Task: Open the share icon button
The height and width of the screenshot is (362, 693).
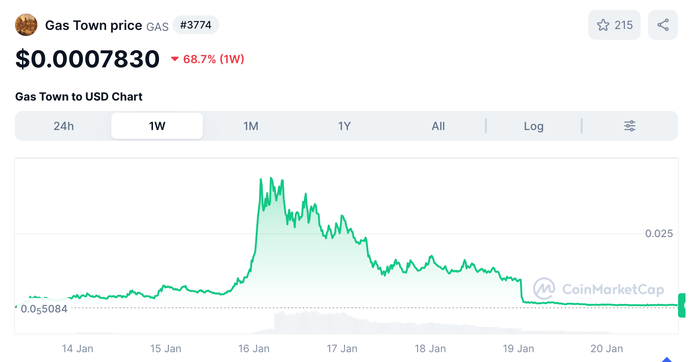Action: (x=663, y=25)
